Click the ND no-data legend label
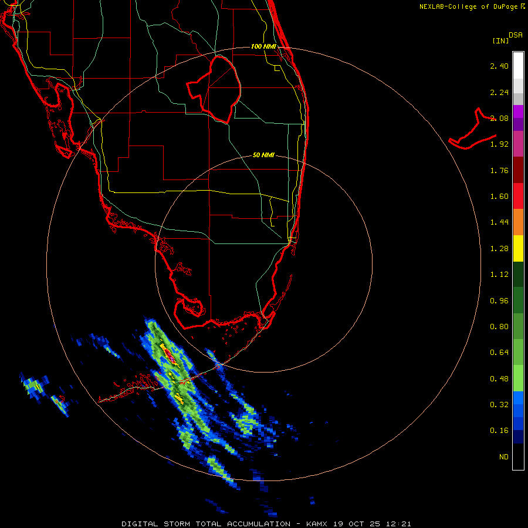This screenshot has height=528, width=528. point(504,457)
